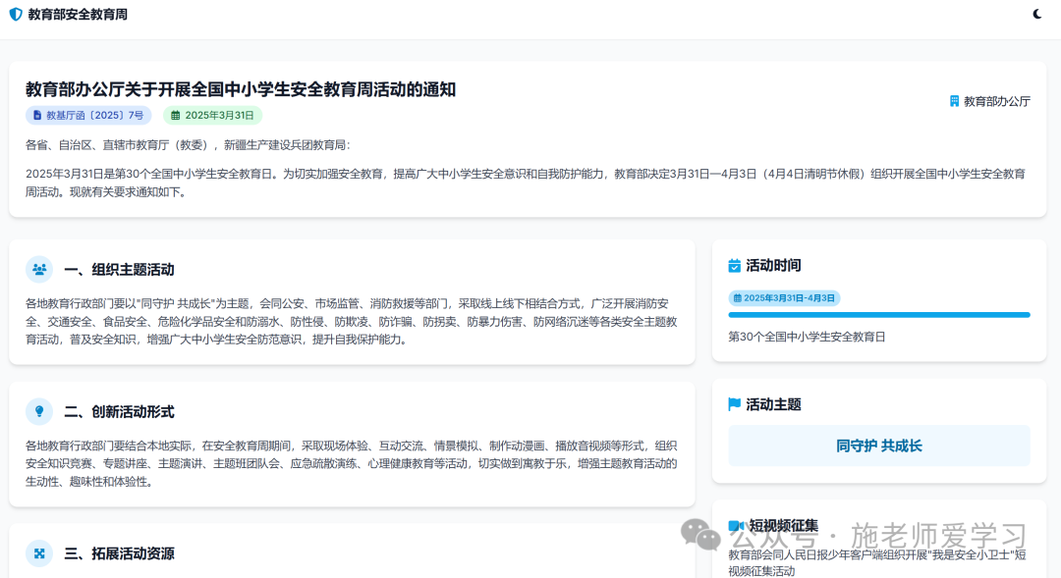The image size is (1061, 578).
Task: Select the 2025年3月31日-4月3日 badge
Action: click(x=784, y=298)
